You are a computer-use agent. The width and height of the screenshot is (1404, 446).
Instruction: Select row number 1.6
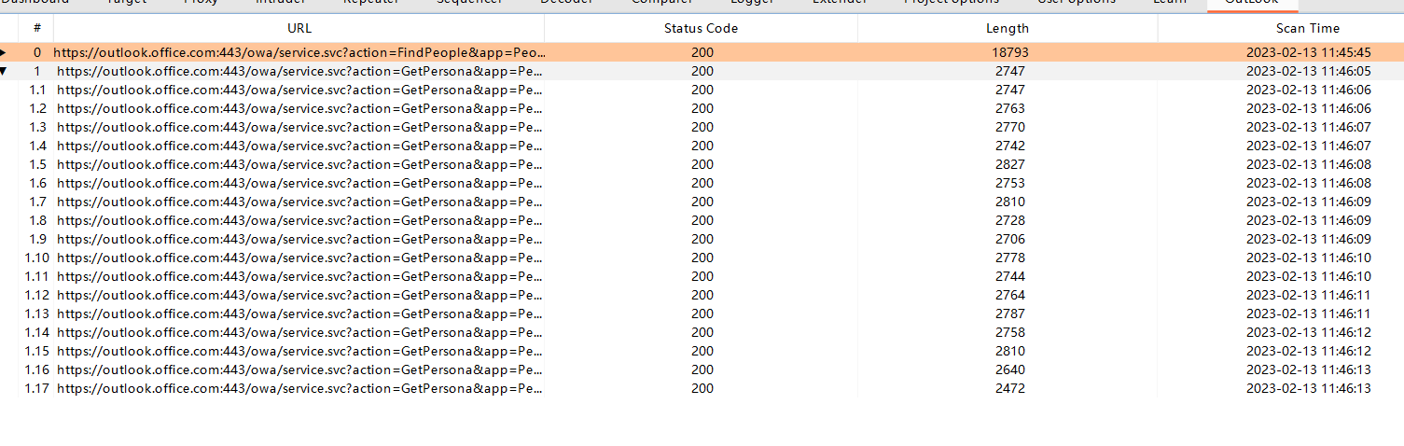37,183
